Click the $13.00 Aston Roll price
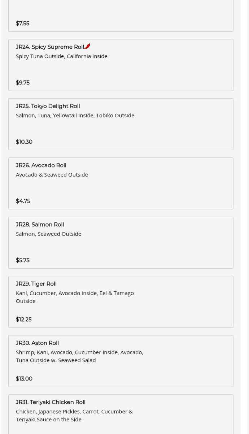 point(24,379)
